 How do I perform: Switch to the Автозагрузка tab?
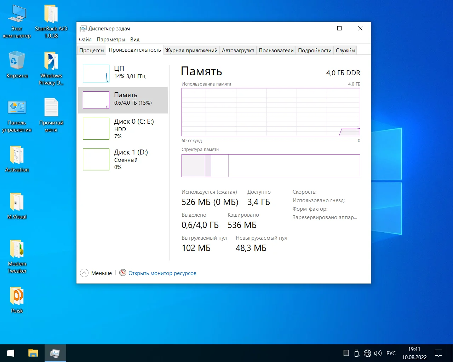pos(238,51)
